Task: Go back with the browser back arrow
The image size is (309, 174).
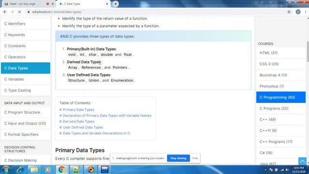Action: coord(5,12)
